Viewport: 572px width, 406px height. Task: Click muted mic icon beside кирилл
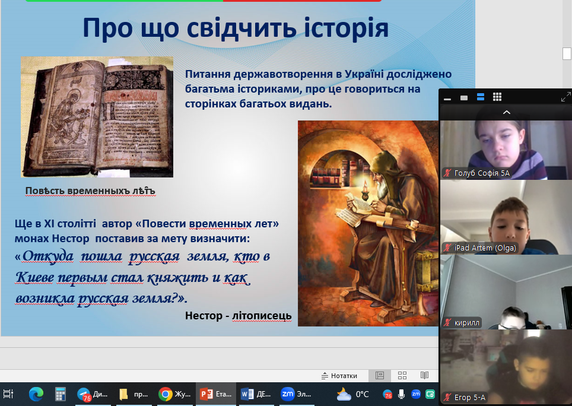(447, 323)
